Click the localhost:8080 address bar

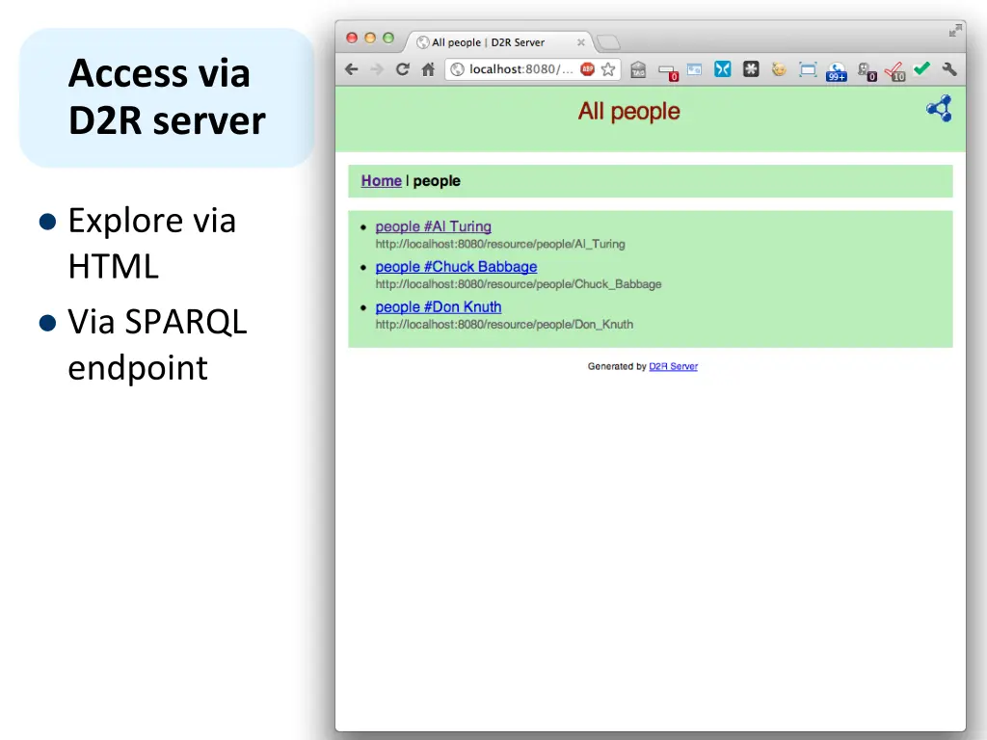[520, 69]
